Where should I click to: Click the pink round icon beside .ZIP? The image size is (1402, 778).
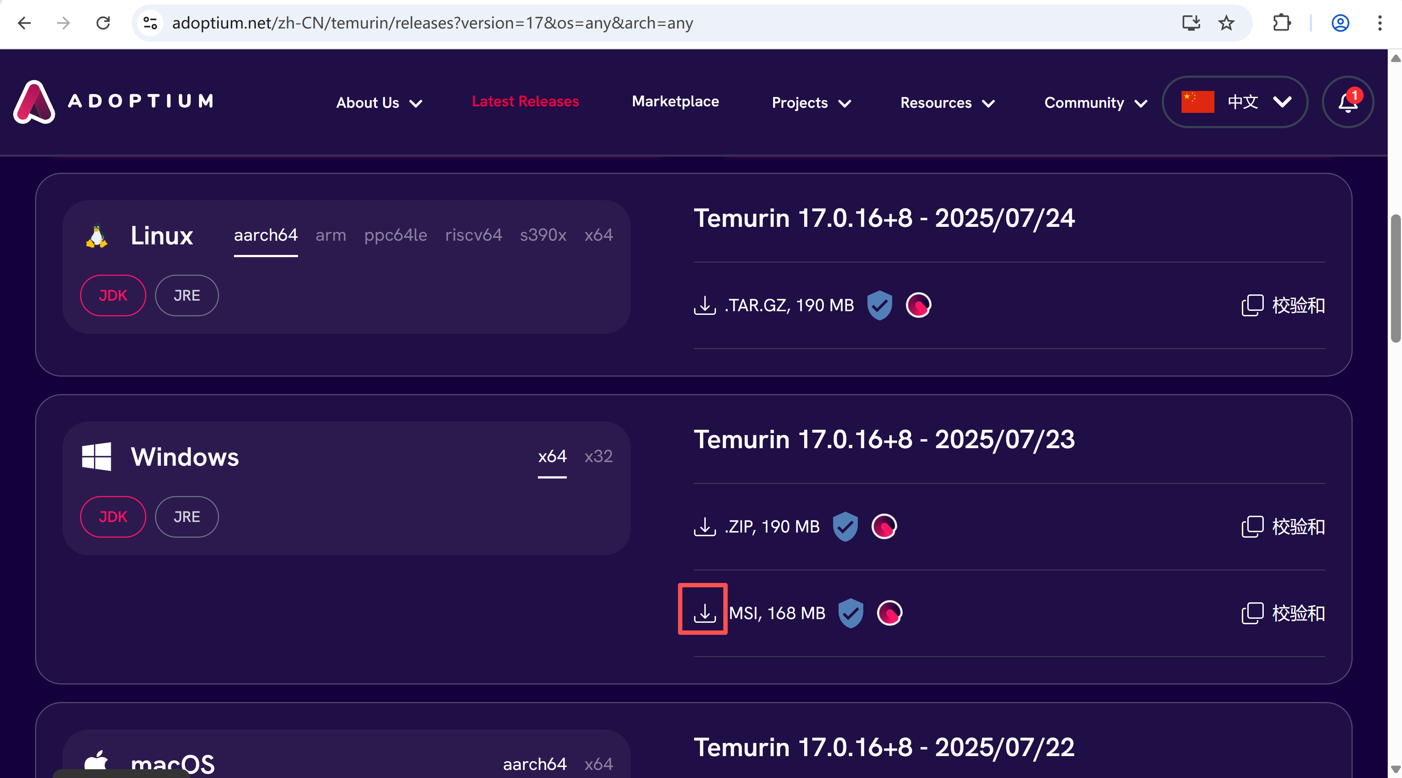[x=884, y=526]
